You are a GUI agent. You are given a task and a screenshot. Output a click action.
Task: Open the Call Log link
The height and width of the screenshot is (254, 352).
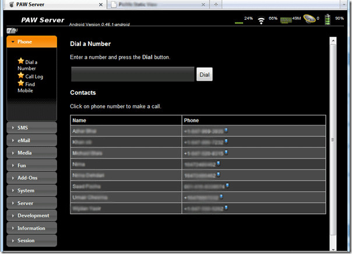click(x=34, y=76)
